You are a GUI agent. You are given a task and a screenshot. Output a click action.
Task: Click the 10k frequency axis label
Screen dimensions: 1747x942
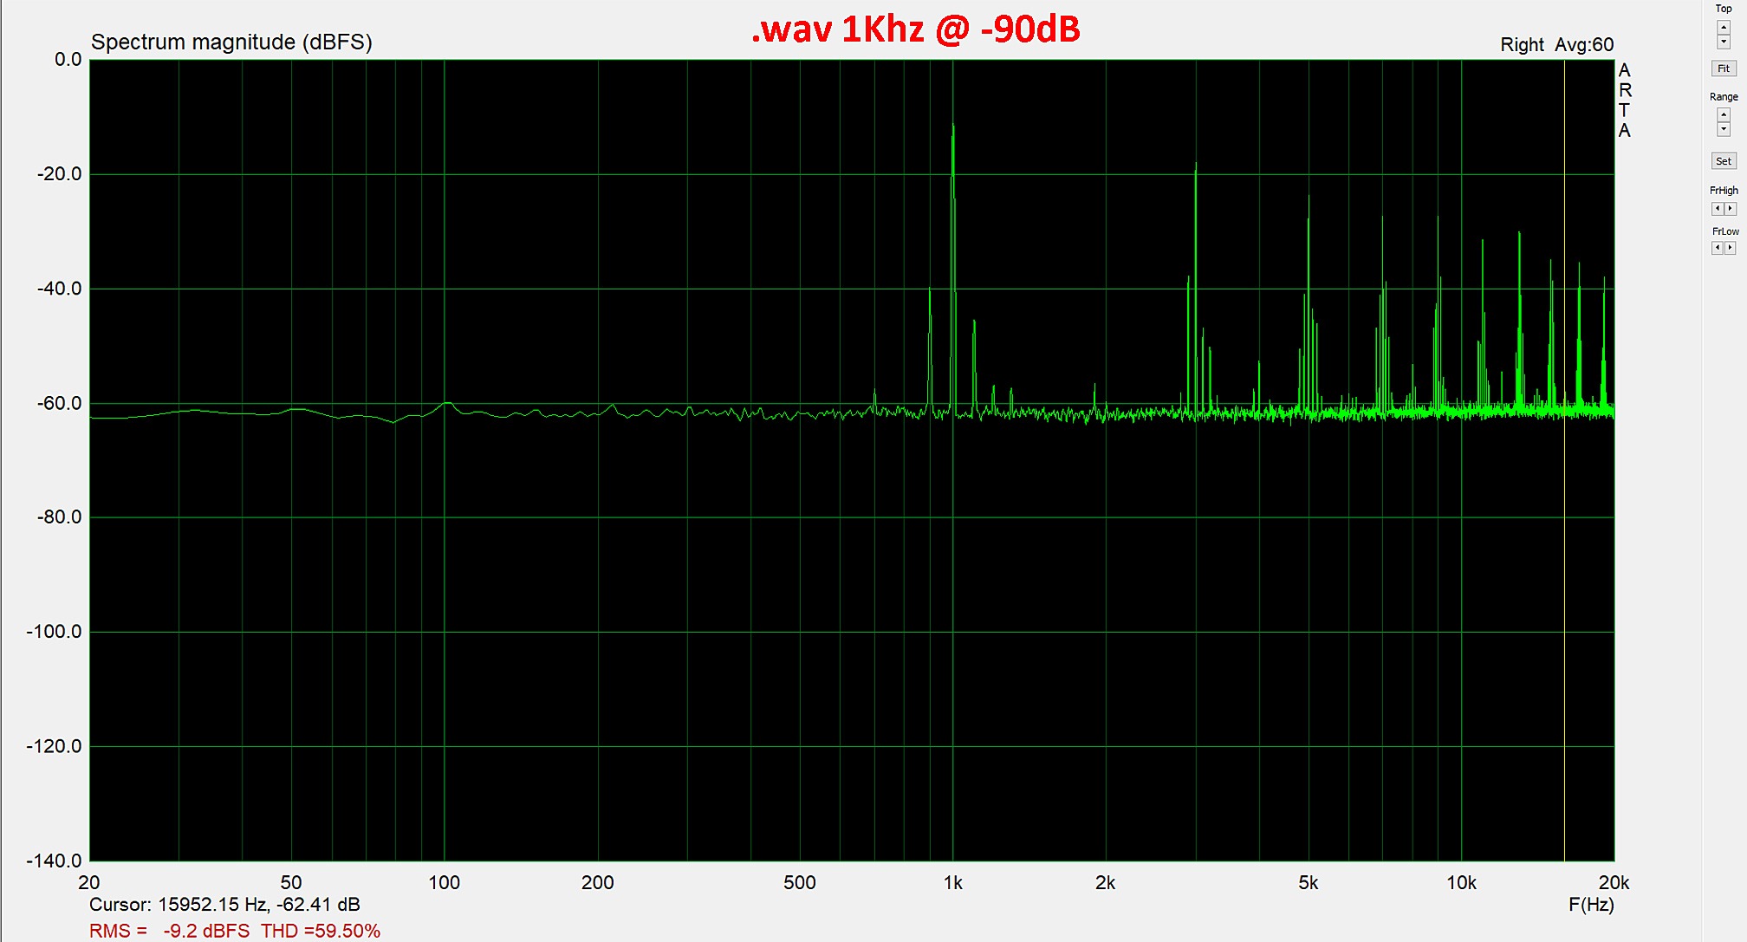tap(1461, 882)
